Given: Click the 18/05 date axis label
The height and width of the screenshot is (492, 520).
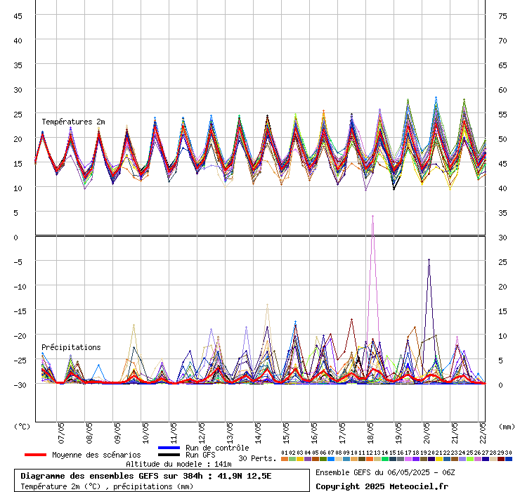Looking at the screenshot, I should pyautogui.click(x=370, y=433).
